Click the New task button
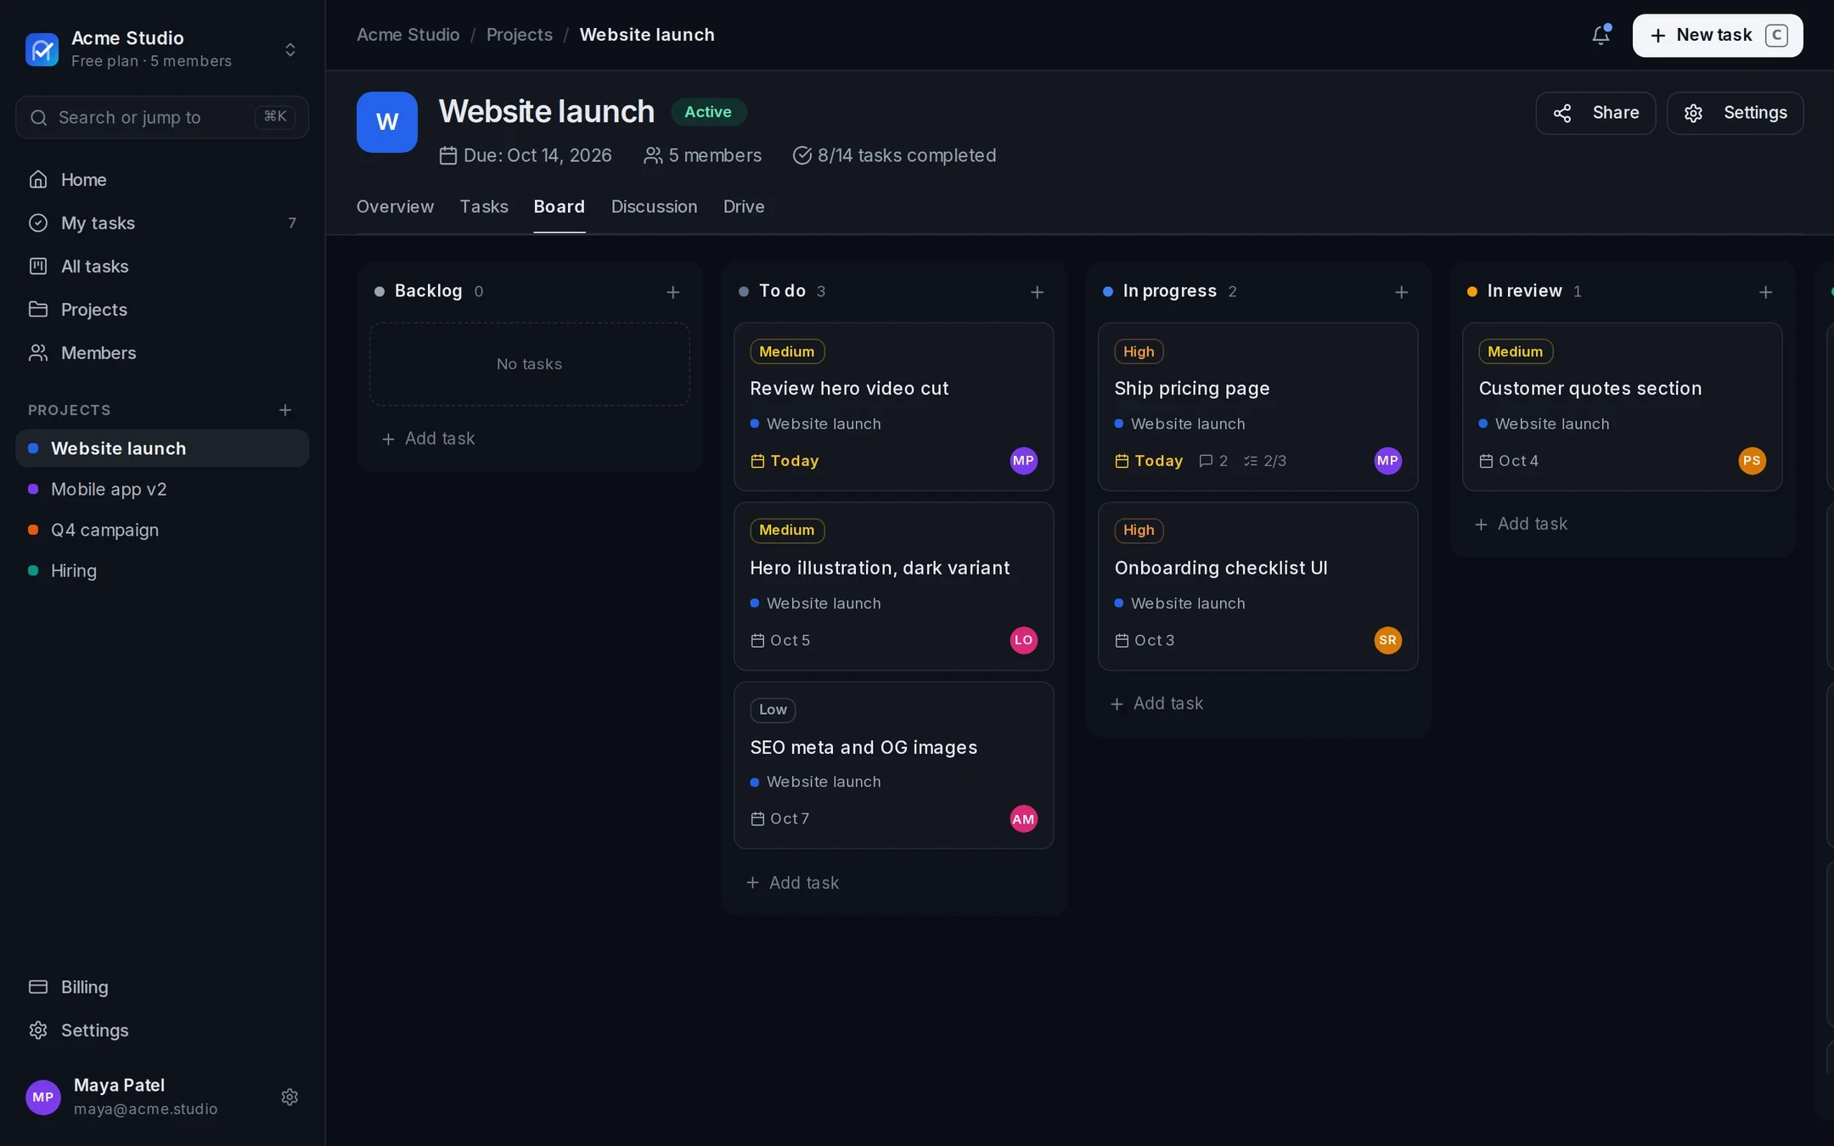1834x1146 pixels. tap(1717, 35)
